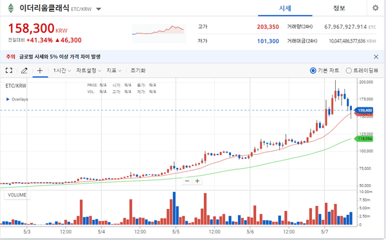Image resolution: width=386 pixels, height=240 pixels.
Task: Click the high price value 203,350
Action: pos(268,27)
